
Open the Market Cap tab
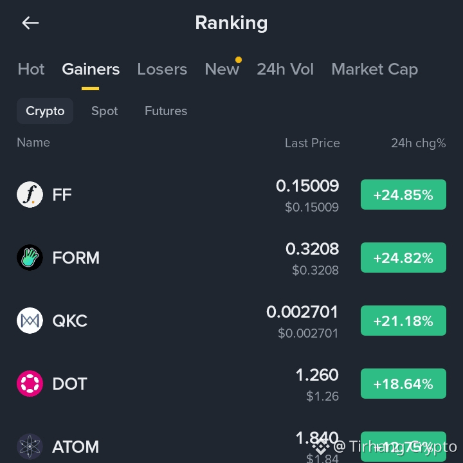375,70
